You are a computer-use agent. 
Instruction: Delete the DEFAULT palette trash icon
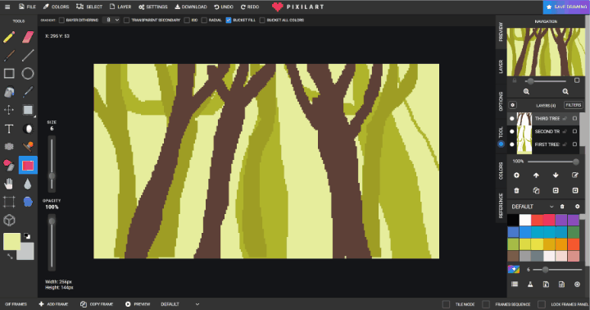click(562, 207)
